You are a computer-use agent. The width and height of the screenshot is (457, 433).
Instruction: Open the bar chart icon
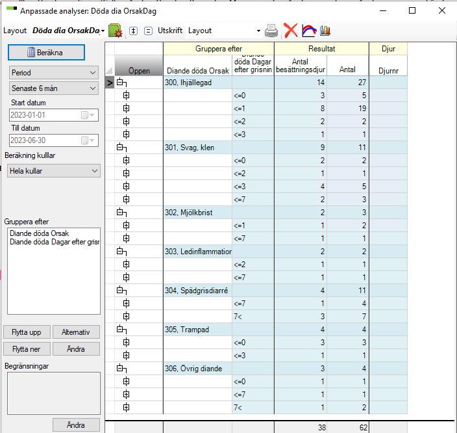[325, 31]
